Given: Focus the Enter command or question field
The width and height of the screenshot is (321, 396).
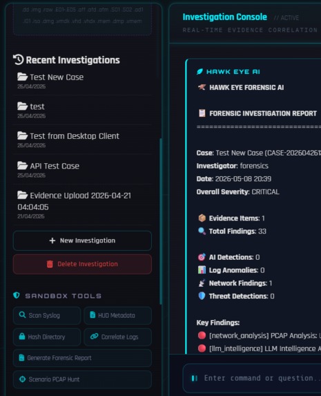Looking at the screenshot, I should [253, 378].
